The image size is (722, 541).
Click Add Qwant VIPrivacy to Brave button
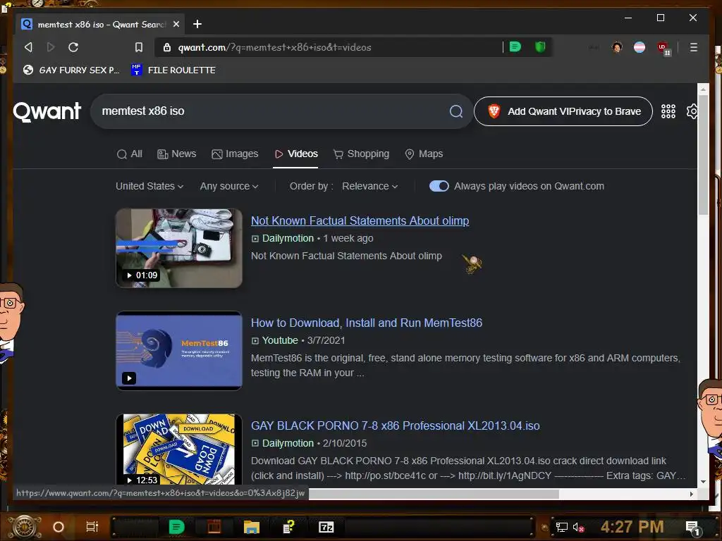tap(563, 111)
